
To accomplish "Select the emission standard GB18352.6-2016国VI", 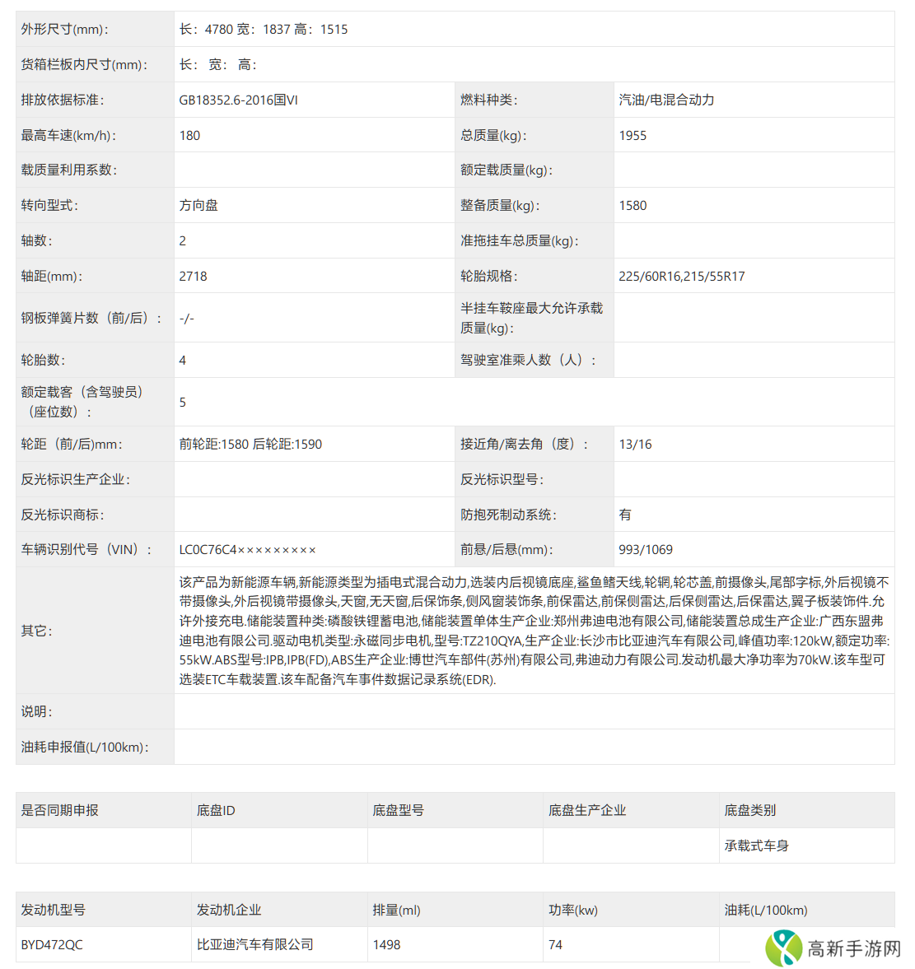I will tap(238, 100).
